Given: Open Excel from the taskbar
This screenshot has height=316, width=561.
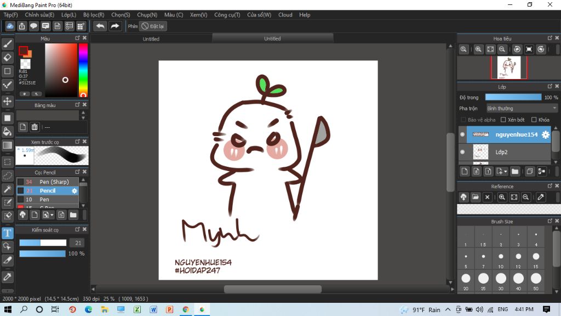Looking at the screenshot, I should (x=137, y=309).
